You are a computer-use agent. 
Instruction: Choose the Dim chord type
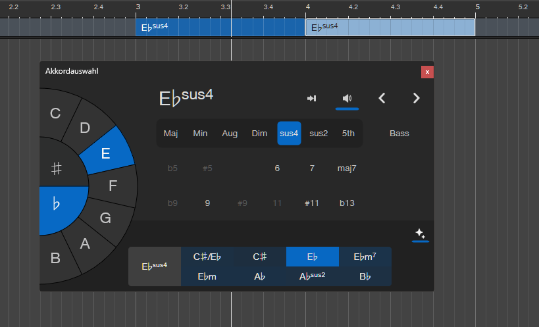[x=259, y=134]
